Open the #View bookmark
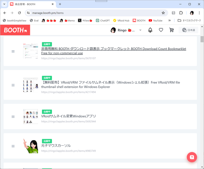Image resolution: width=204 pixels, height=169 pixels. [85, 20]
